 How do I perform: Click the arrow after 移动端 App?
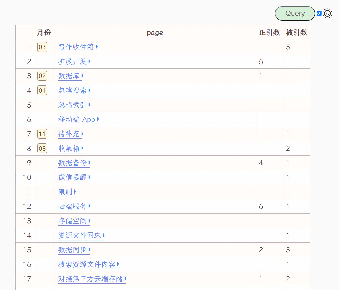click(98, 119)
